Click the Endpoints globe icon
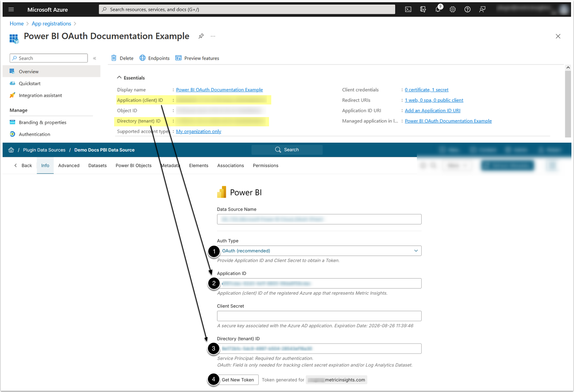574x392 pixels. coord(142,58)
